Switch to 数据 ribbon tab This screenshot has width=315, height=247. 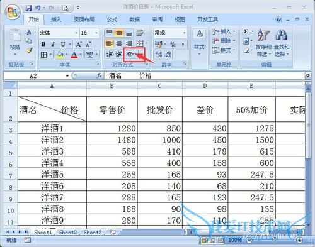135,19
